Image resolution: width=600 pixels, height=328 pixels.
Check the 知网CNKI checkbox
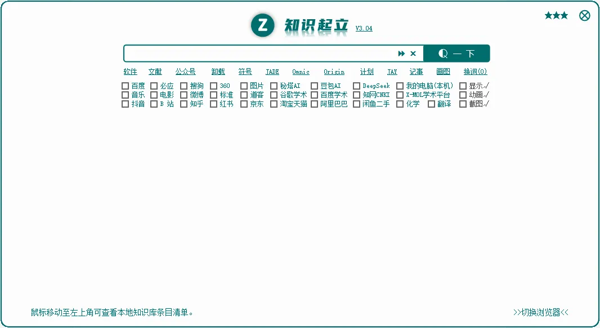356,95
